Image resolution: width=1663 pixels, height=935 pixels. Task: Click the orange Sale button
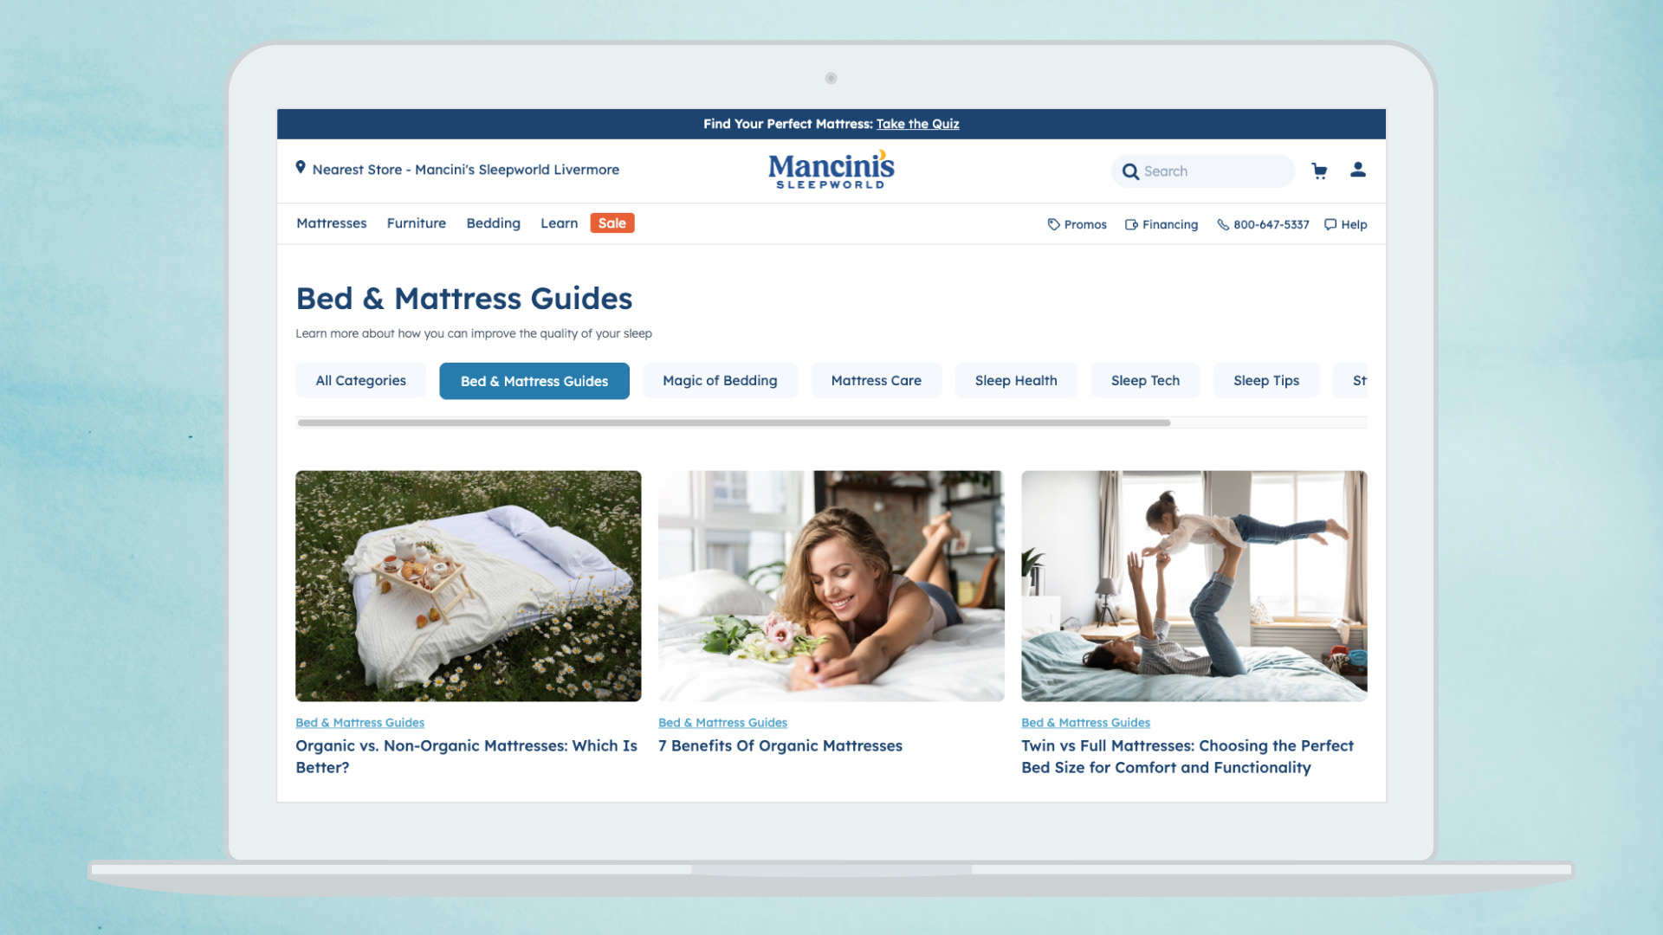click(611, 223)
